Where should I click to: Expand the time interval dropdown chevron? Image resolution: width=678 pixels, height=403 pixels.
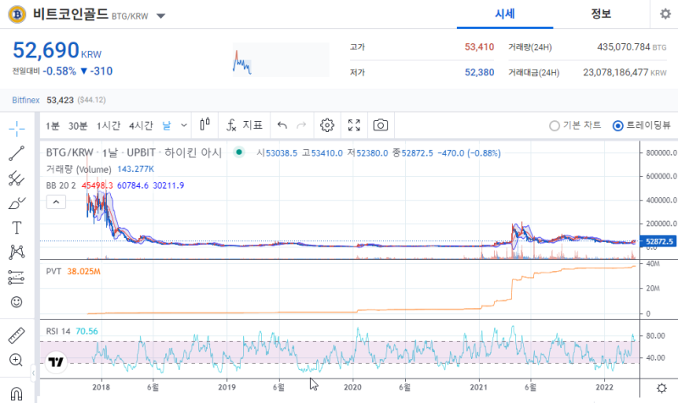[x=184, y=125]
